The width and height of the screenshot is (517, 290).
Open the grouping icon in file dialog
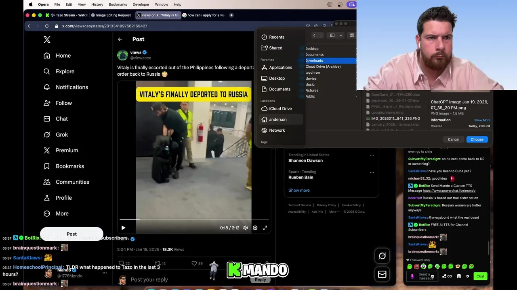(352, 35)
